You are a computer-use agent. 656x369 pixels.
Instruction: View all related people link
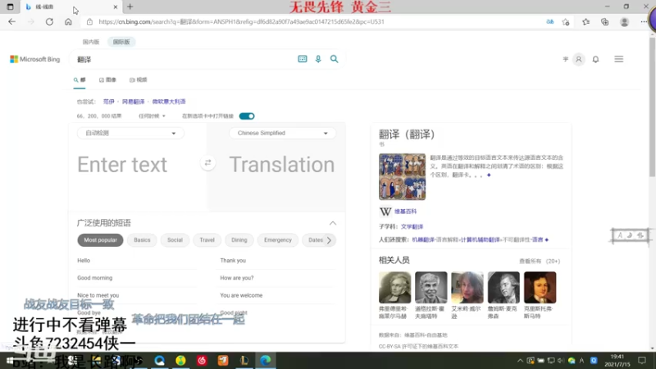coord(540,261)
